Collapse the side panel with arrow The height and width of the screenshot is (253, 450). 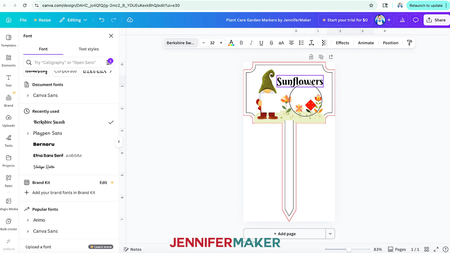tap(119, 142)
